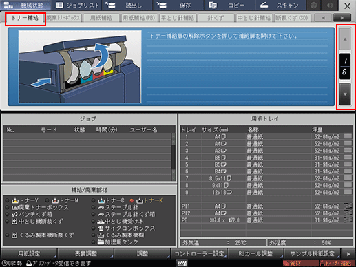This screenshot has width=356, height=267.
Task: Click the サイクロンボックス icon
Action: click(x=101, y=228)
